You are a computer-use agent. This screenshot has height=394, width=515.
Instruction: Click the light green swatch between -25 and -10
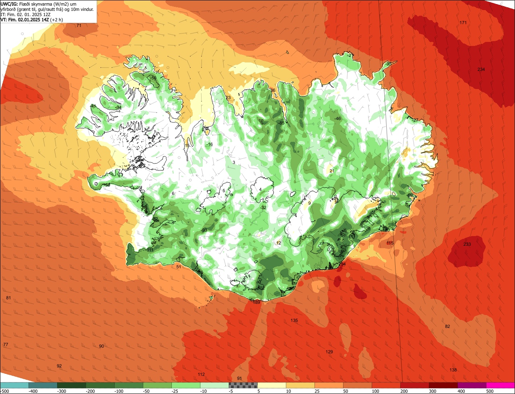(186, 386)
